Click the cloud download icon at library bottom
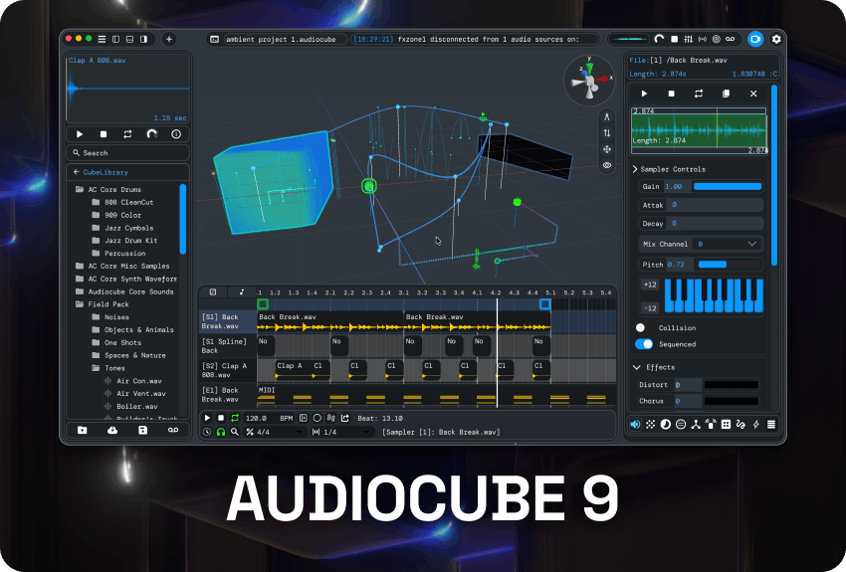 (112, 430)
